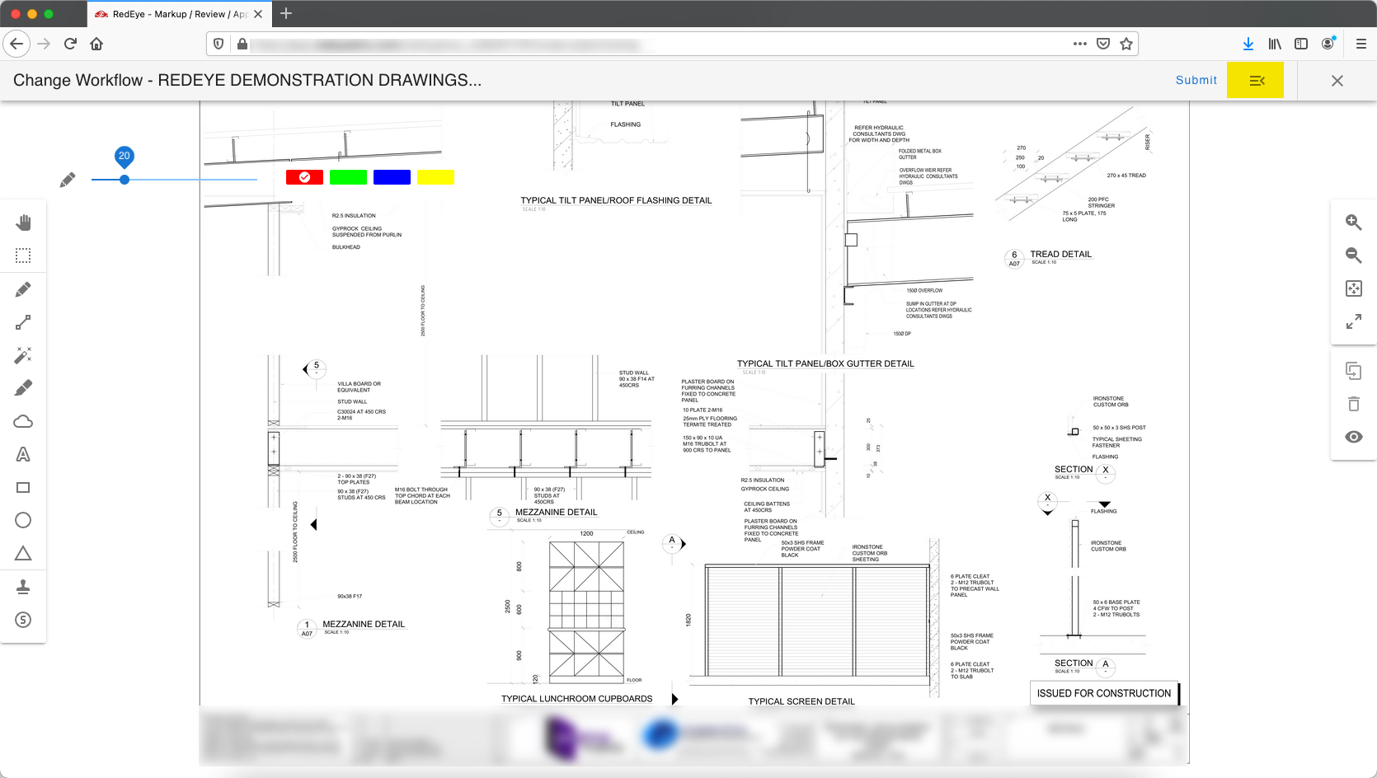Select the Highlighter marker tool
Image resolution: width=1377 pixels, height=778 pixels.
[x=23, y=387]
